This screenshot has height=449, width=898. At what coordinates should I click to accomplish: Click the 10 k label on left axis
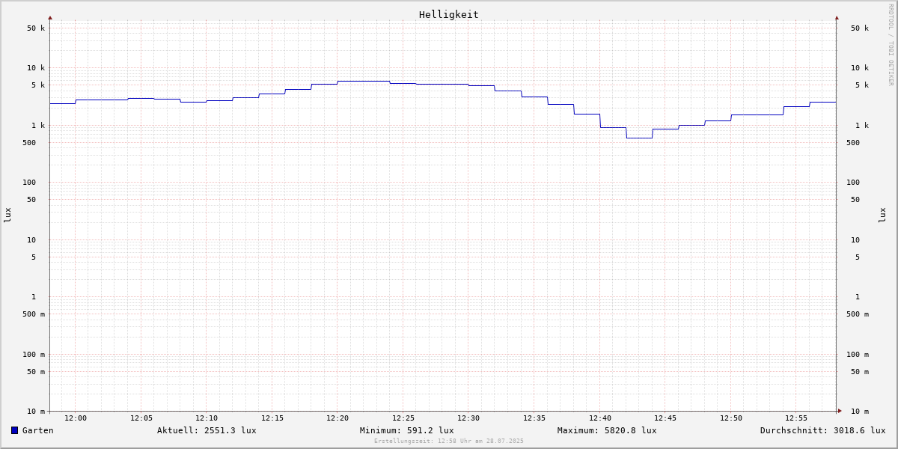coord(36,68)
